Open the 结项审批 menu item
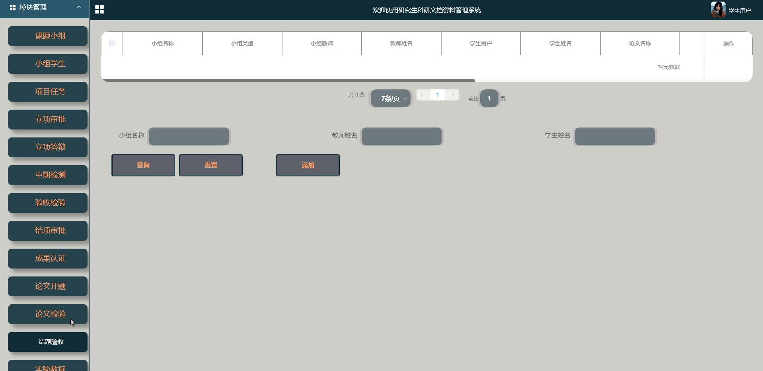 (48, 231)
